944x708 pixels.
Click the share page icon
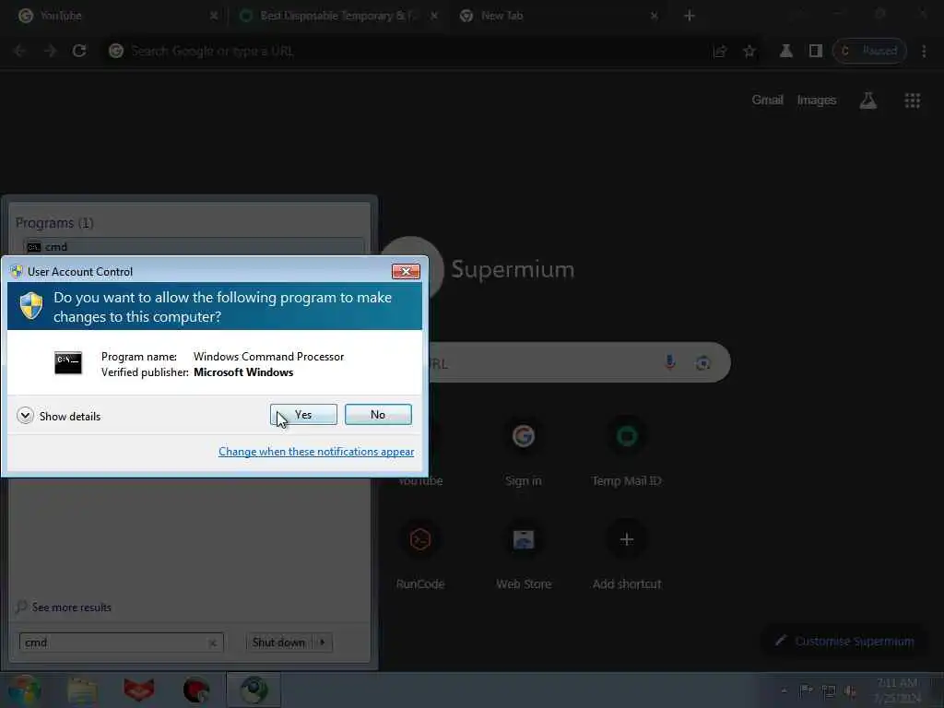(720, 52)
